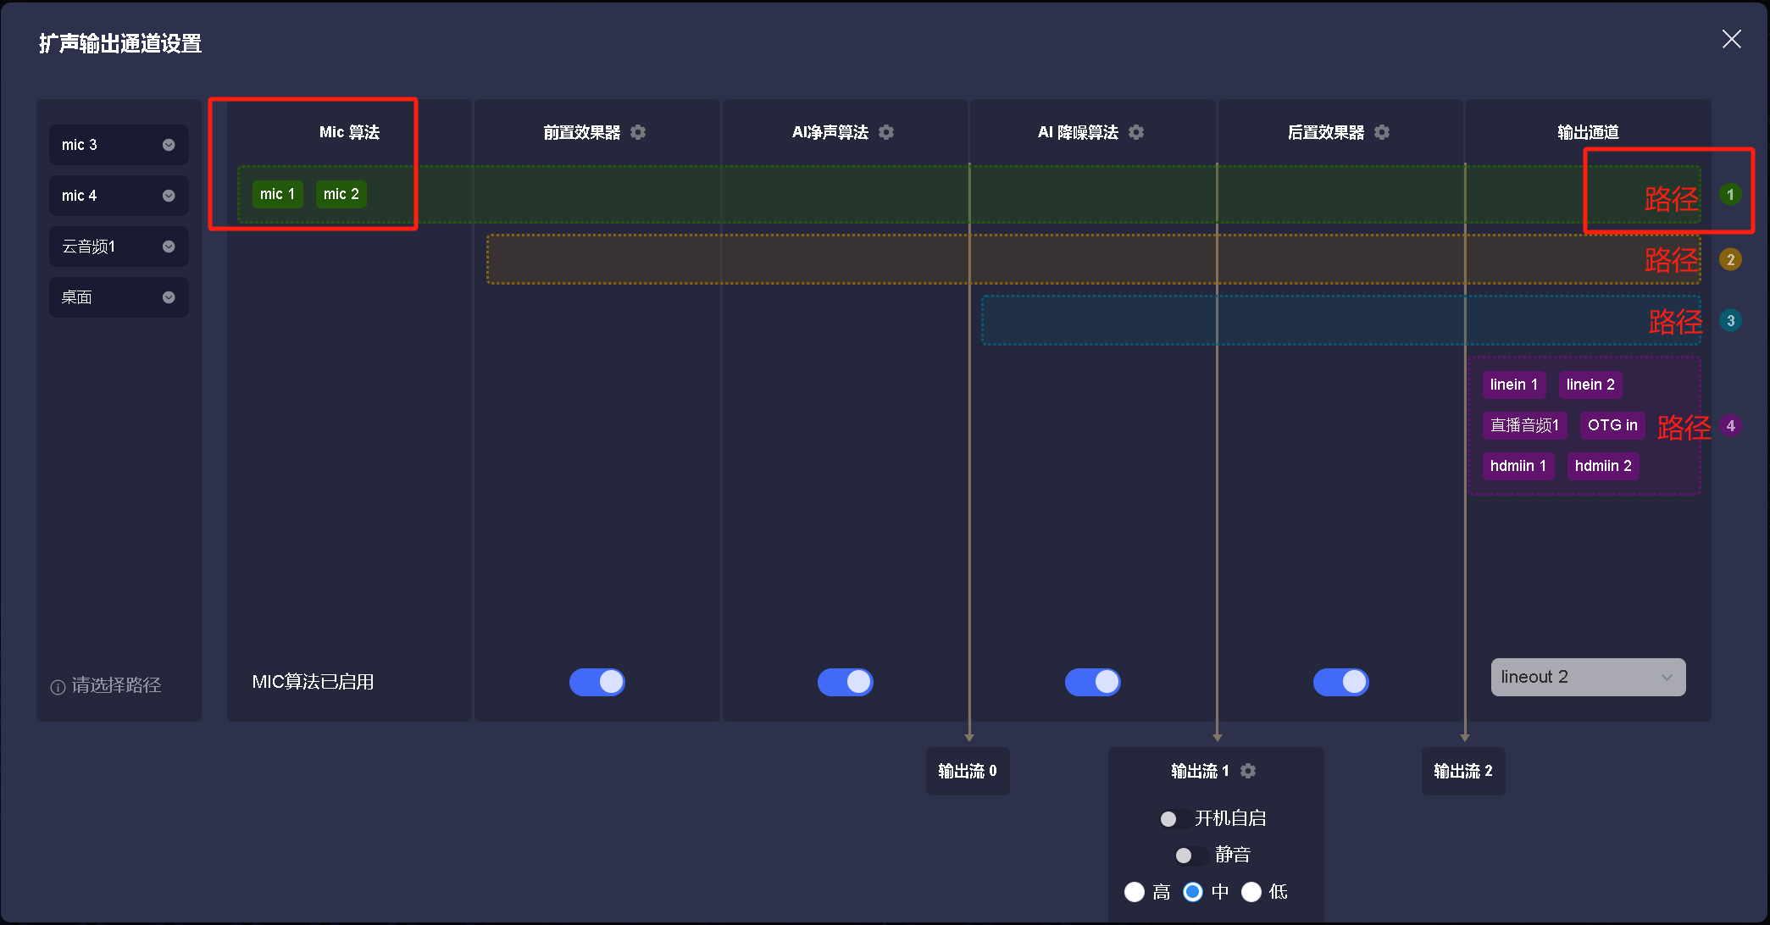Screen dimensions: 1770x925
Task: Click the 输出流 2 tab
Action: tap(1463, 771)
